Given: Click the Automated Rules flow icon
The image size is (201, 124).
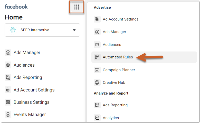Looking at the screenshot, I should point(97,57).
